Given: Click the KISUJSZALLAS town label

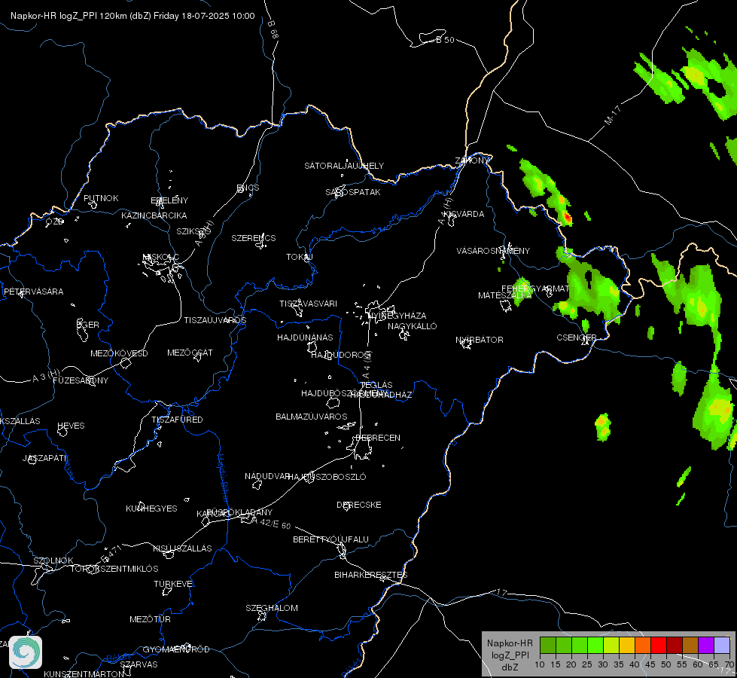Looking at the screenshot, I should tap(182, 548).
